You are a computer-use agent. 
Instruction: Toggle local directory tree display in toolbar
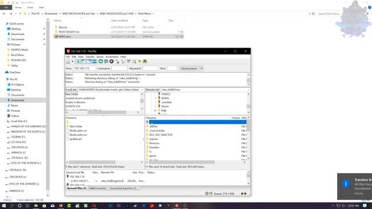point(84,62)
